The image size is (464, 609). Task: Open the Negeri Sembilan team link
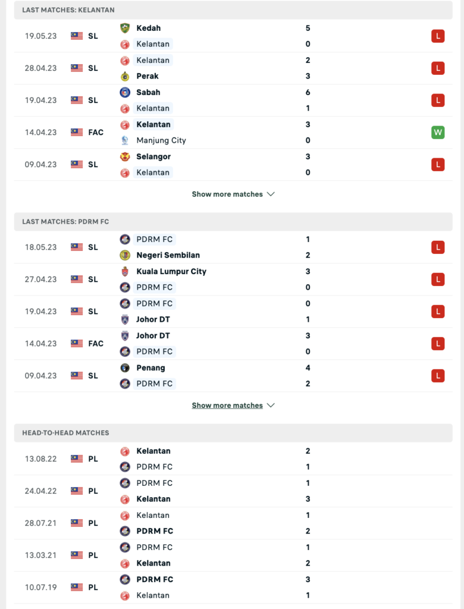tap(168, 255)
